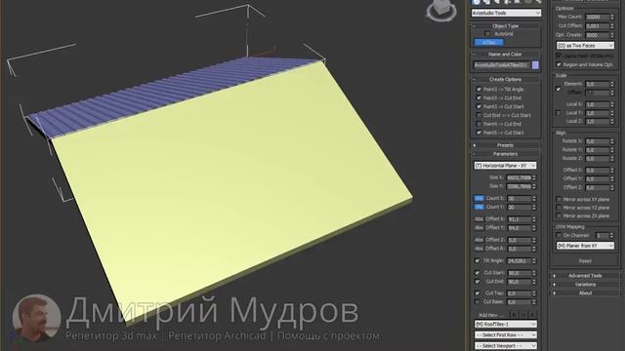Enable Mirror across ZX plane
Viewport: 625px width, 351px height.
[559, 216]
